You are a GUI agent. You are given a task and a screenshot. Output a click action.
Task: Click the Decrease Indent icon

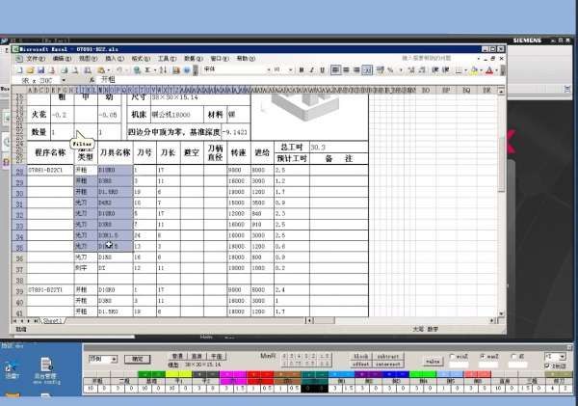pyautogui.click(x=435, y=69)
